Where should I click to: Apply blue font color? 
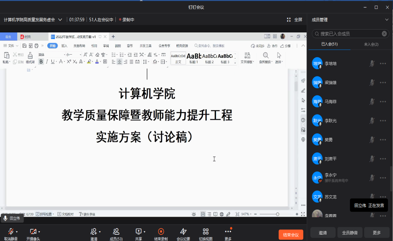(x=97, y=62)
